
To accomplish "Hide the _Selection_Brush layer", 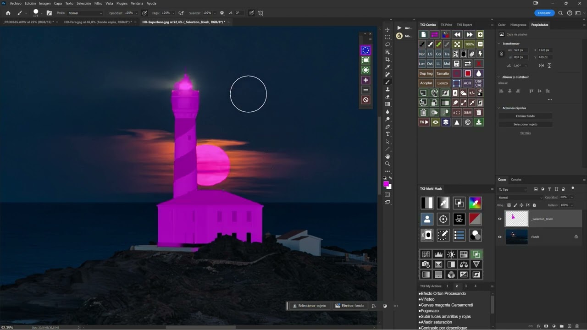I will tap(500, 219).
